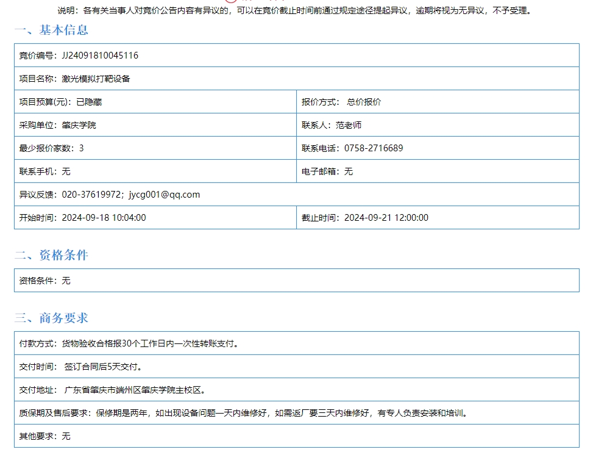Click the purchasing unit 肇庆学院
The width and height of the screenshot is (596, 452).
click(79, 125)
